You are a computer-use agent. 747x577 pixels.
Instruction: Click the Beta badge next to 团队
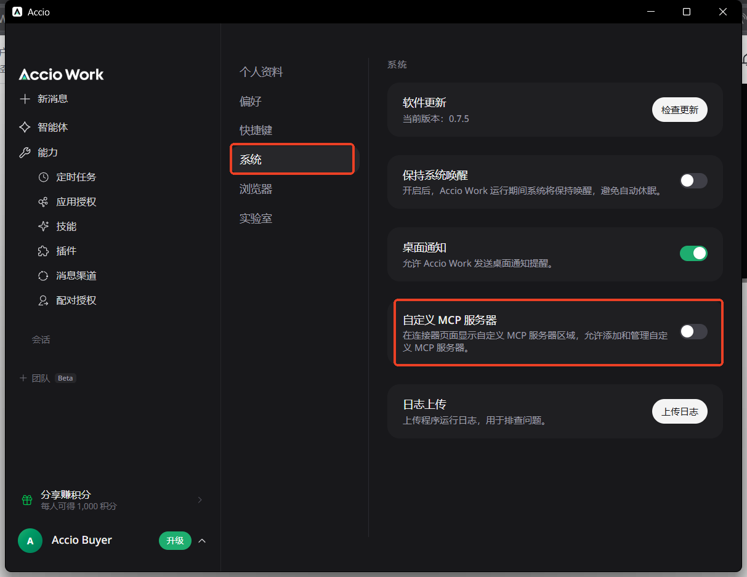click(x=66, y=378)
